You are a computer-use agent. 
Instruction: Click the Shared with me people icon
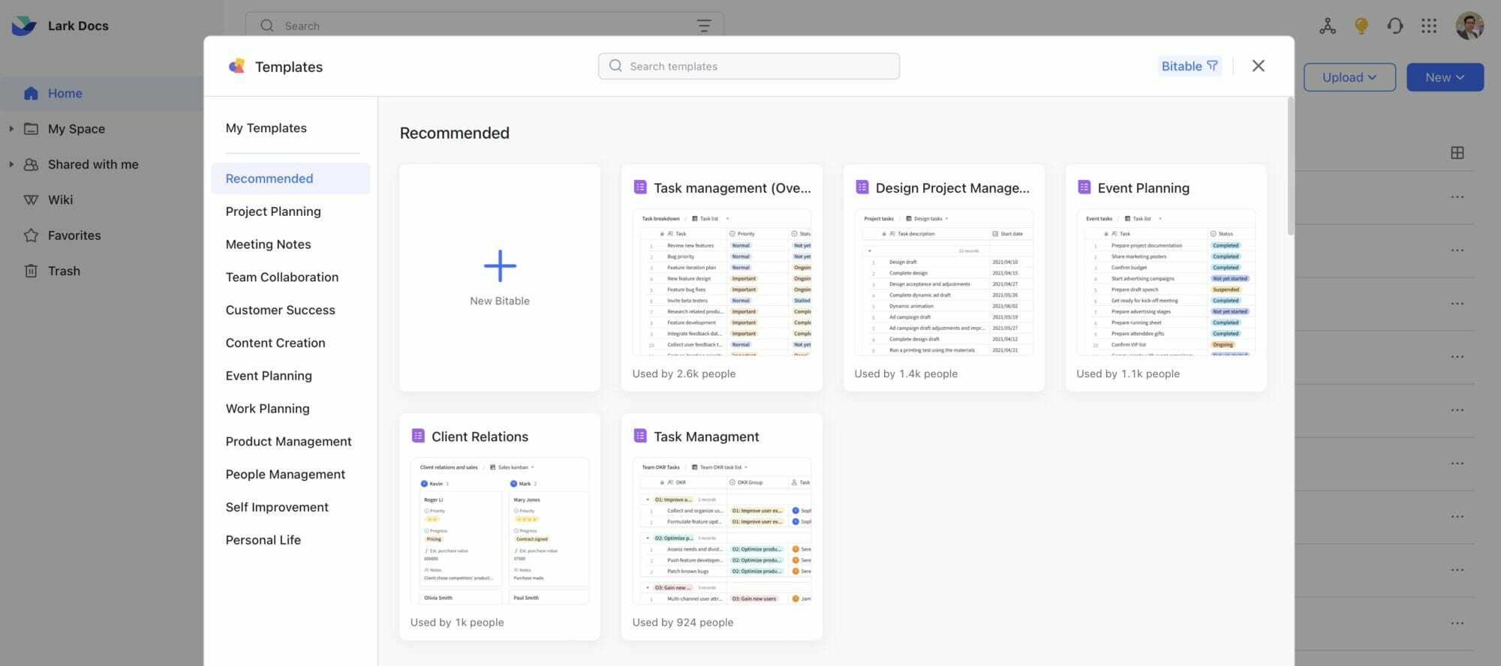coord(31,164)
